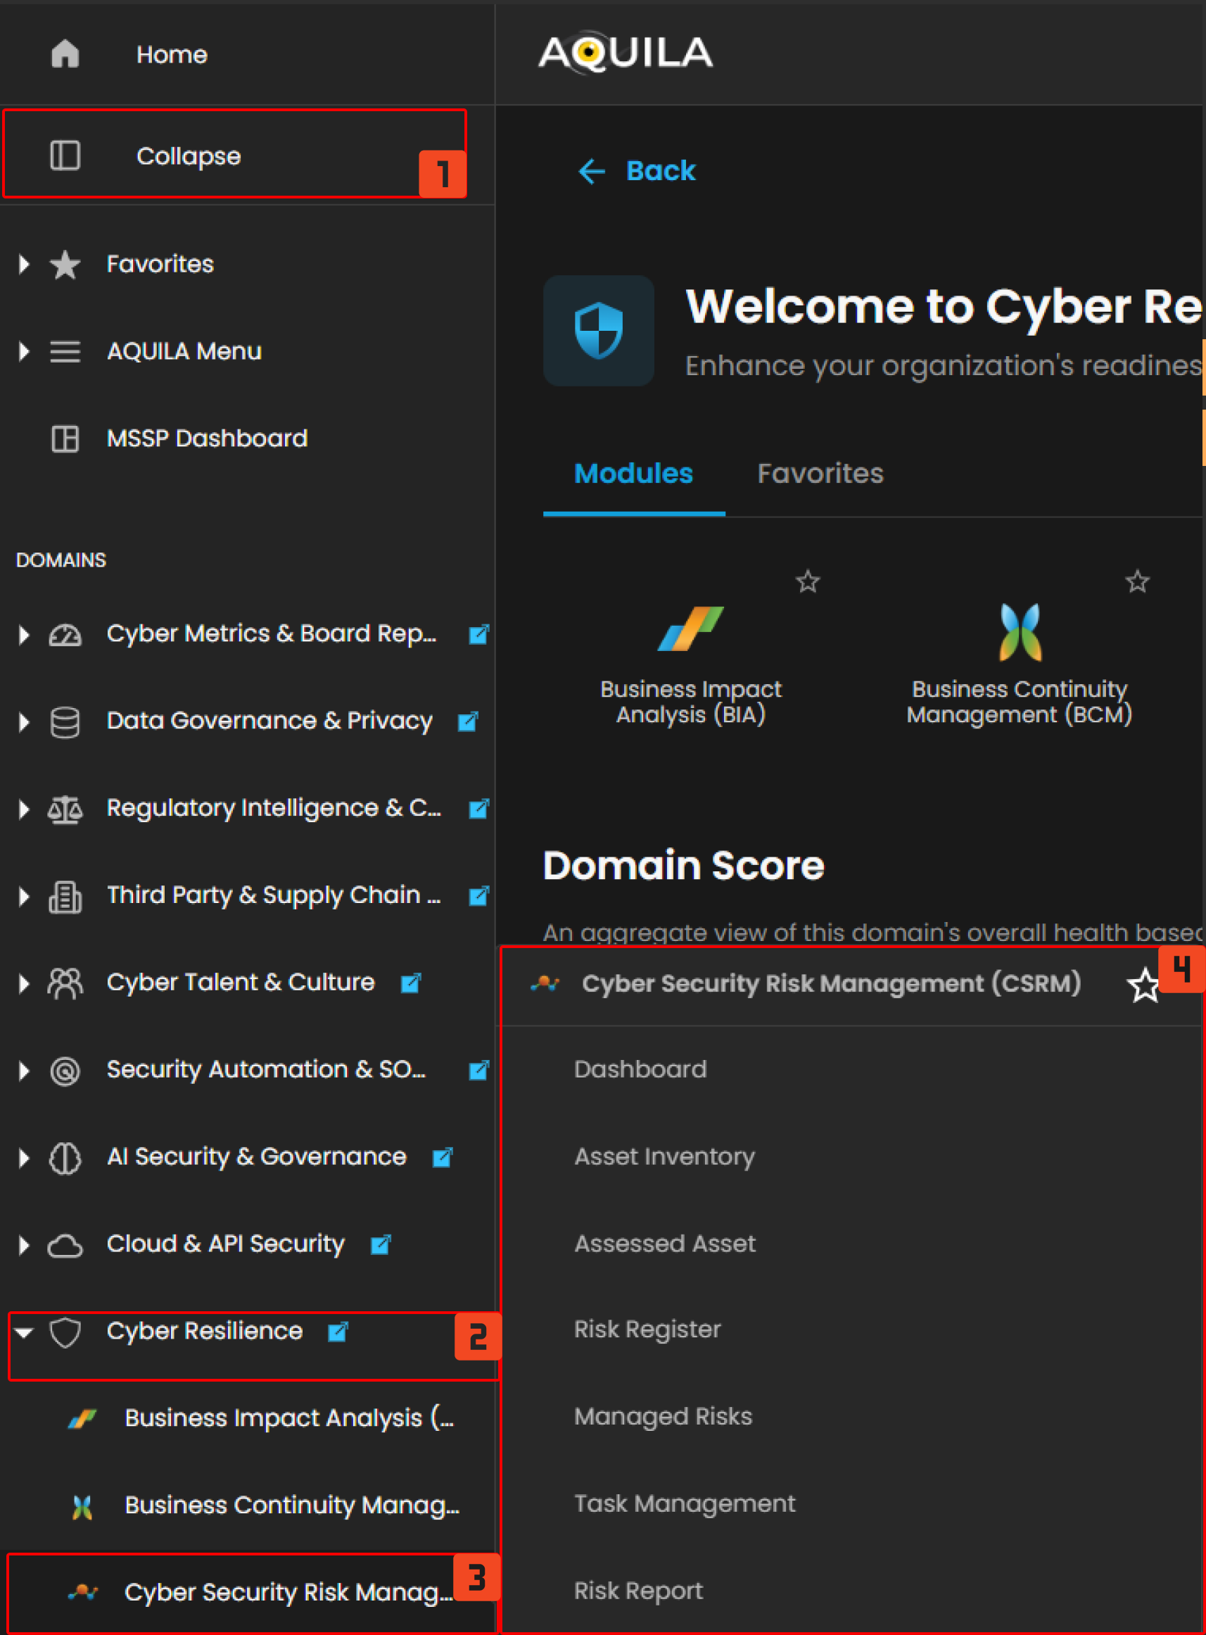Open Cyber Talent & Culture external link icon

point(411,983)
